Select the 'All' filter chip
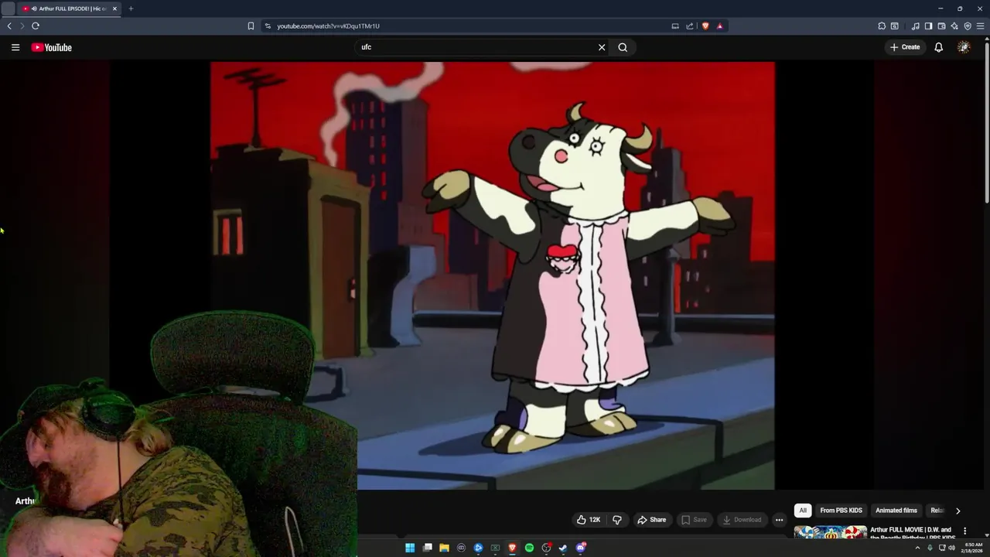990x557 pixels. click(803, 511)
